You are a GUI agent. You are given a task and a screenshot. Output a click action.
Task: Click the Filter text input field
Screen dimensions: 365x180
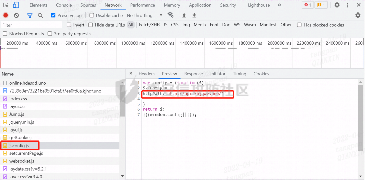(x=31, y=25)
